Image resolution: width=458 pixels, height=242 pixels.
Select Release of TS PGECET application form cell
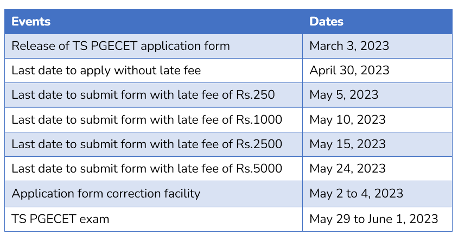(154, 46)
